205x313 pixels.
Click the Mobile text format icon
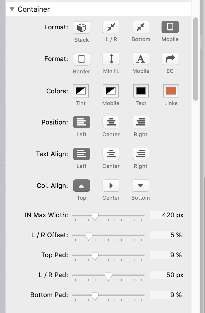(141, 59)
